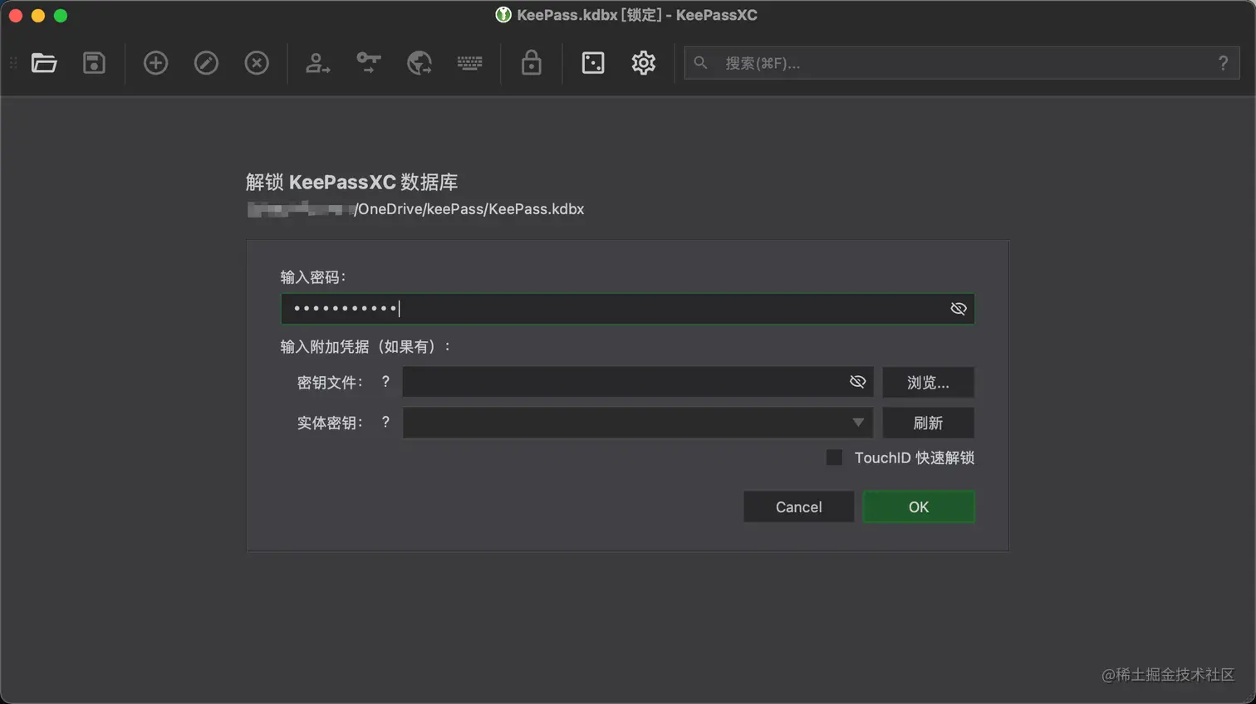This screenshot has height=704, width=1256.
Task: Expand the 实体密钥 hardware key dropdown
Action: [637, 423]
